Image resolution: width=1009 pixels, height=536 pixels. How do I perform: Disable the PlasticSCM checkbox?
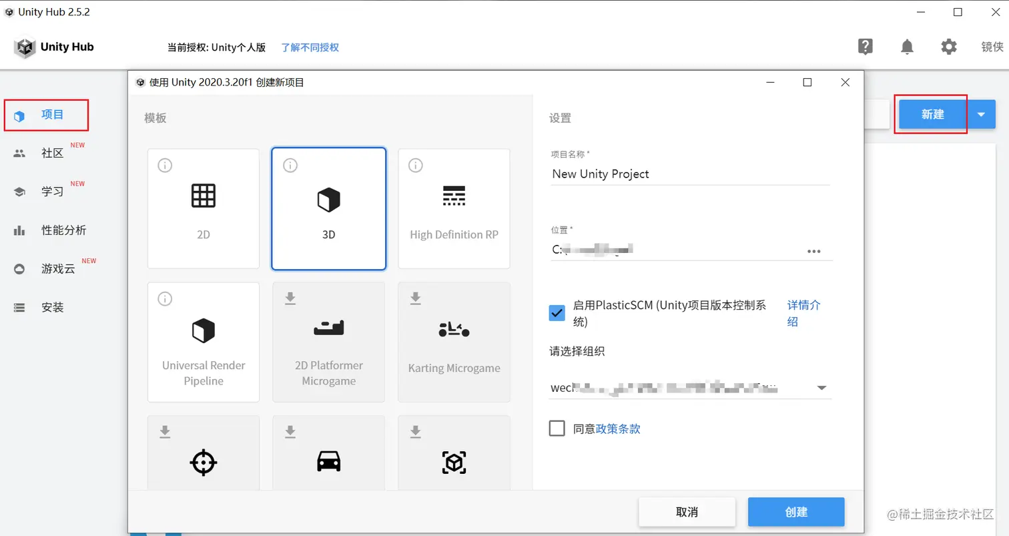(x=557, y=313)
